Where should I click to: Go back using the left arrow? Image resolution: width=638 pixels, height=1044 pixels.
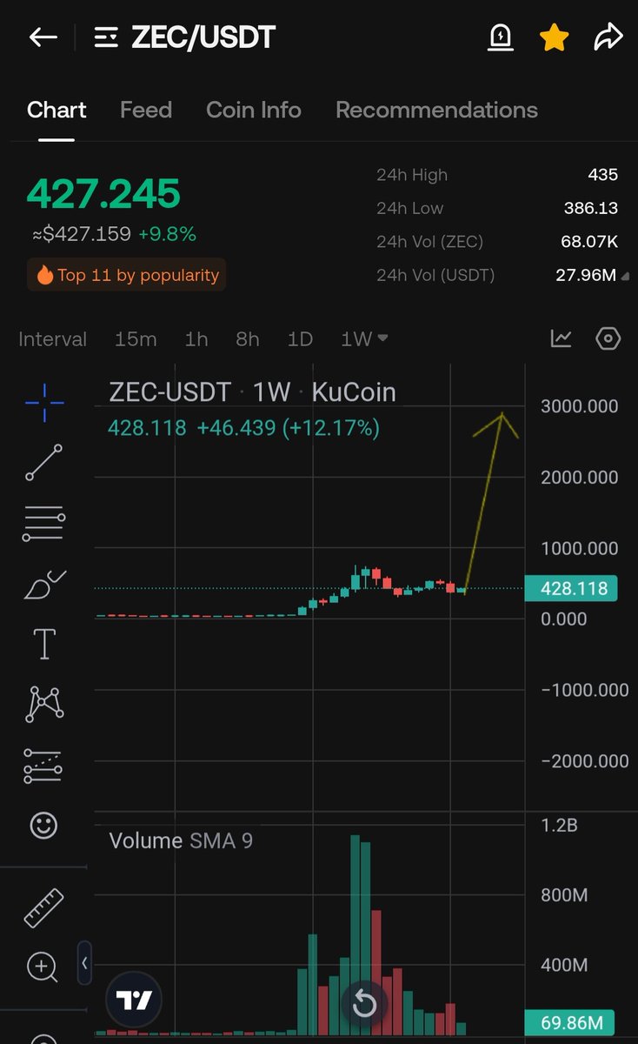[x=43, y=37]
